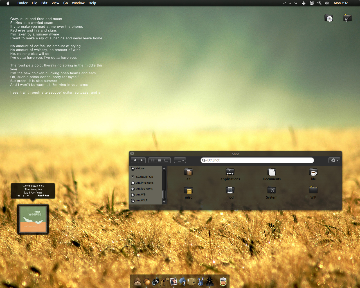This screenshot has height=288, width=360.
Task: Select the misc folder
Action: (x=188, y=193)
